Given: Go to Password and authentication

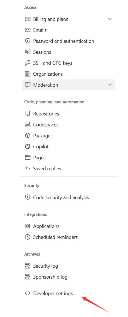Looking at the screenshot, I should point(69,41).
